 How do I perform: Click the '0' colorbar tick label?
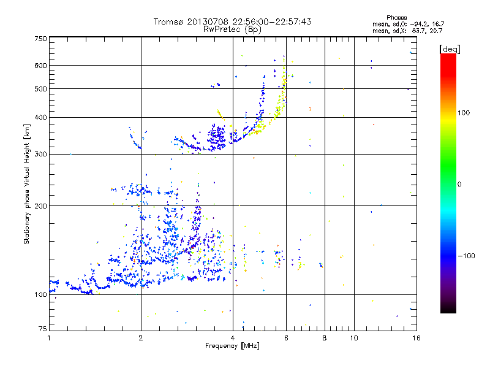459,185
